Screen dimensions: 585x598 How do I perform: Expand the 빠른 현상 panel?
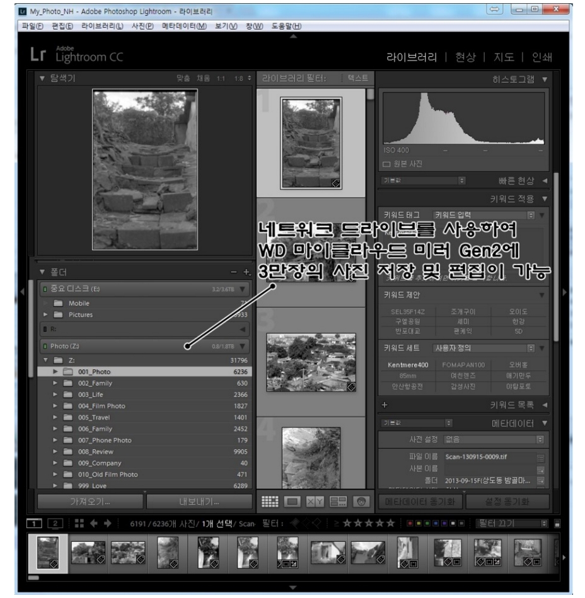[x=545, y=181]
